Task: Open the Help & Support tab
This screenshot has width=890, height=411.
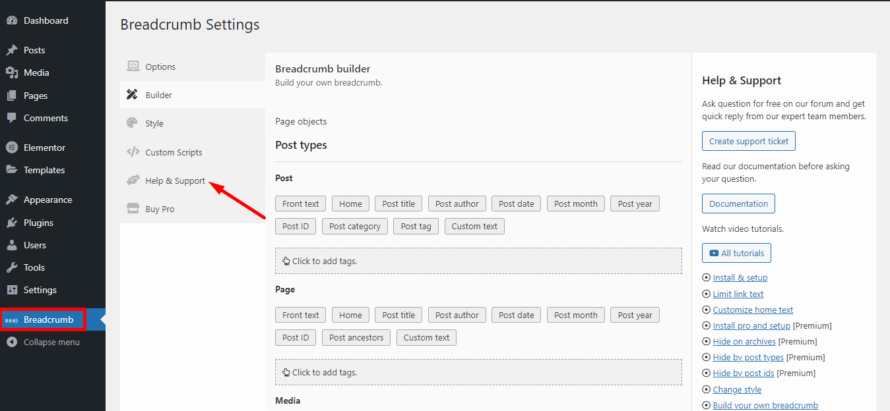Action: (193, 180)
